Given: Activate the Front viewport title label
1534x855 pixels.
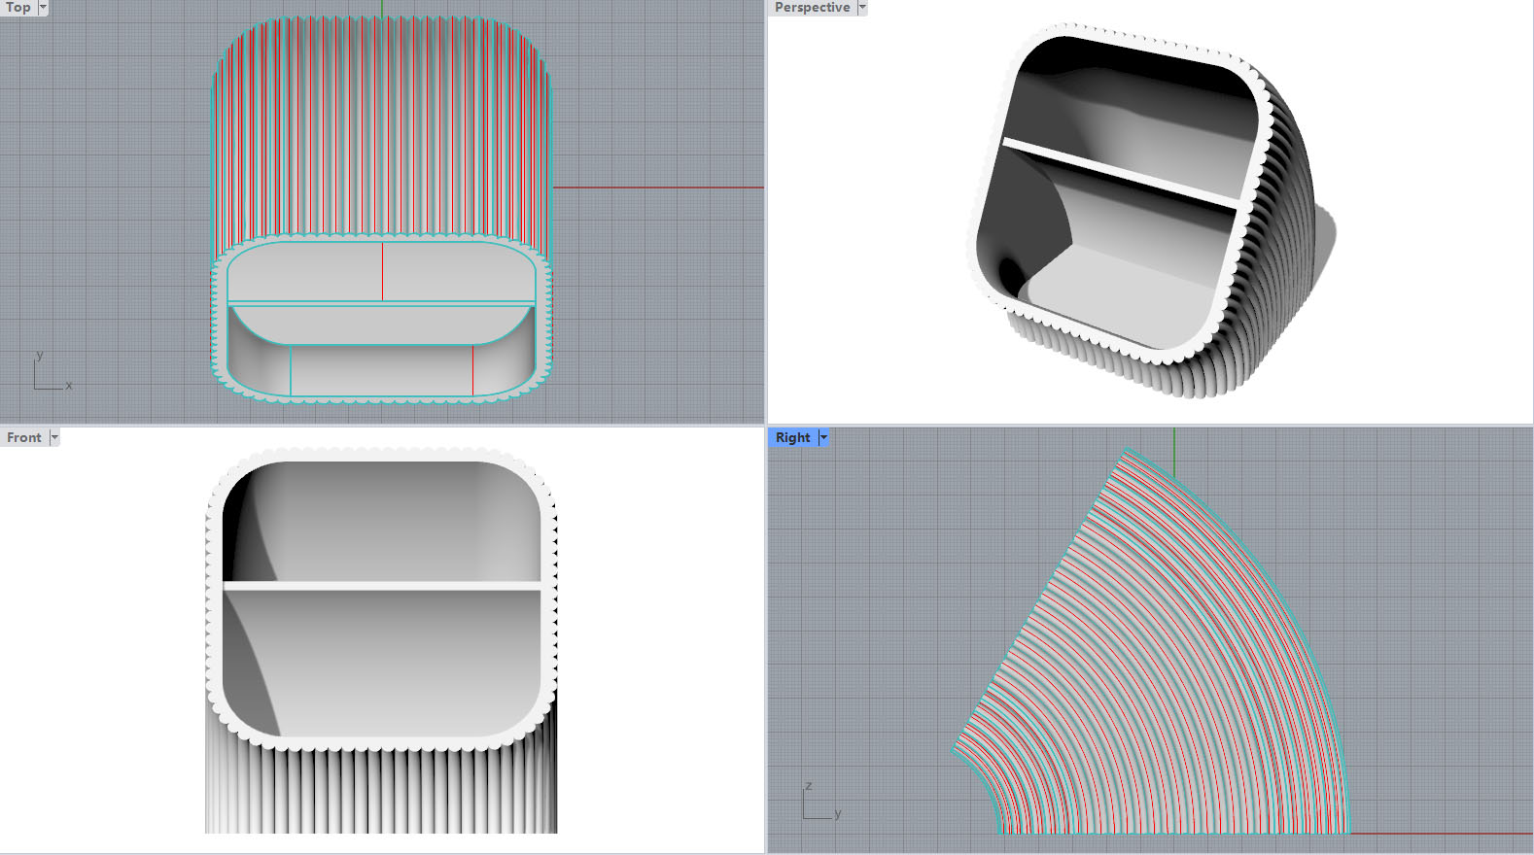Looking at the screenshot, I should point(24,437).
